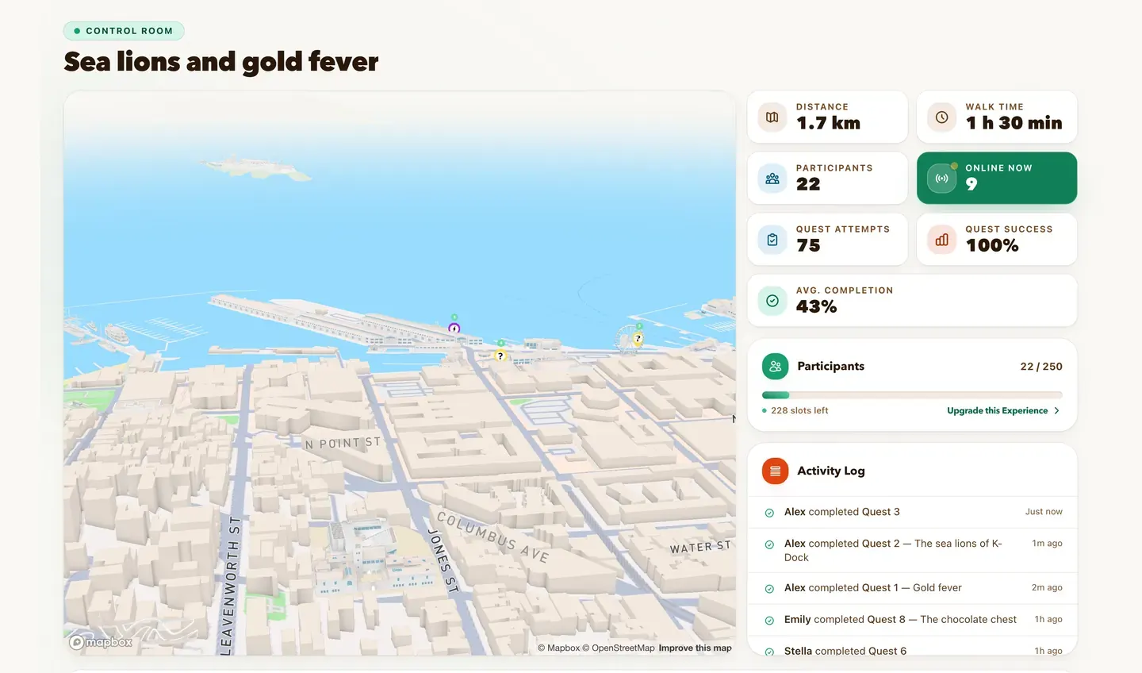Viewport: 1142px width, 673px height.
Task: Click the 9 online now value
Action: (971, 184)
